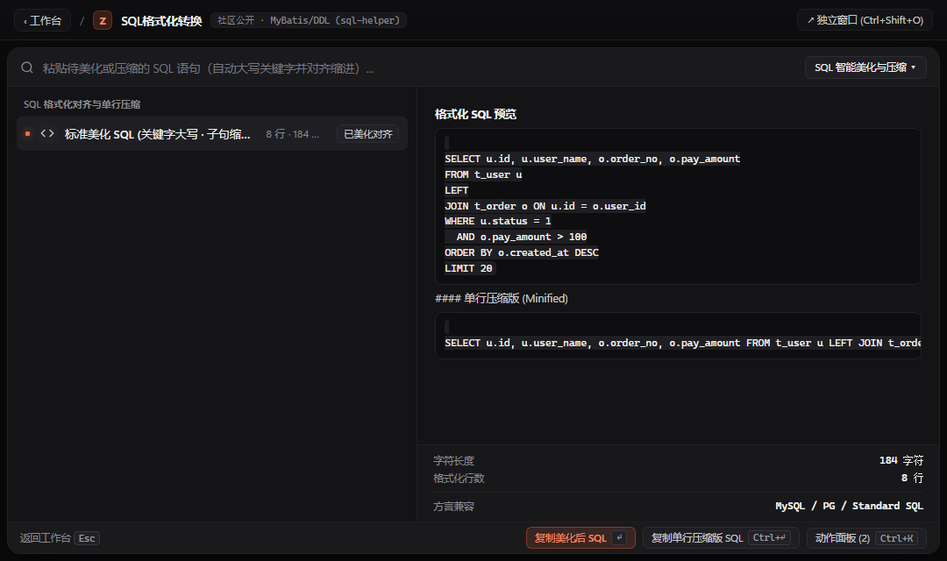Click the 社区公开 MyBatis/DDL tag
The height and width of the screenshot is (561, 947).
pos(308,20)
